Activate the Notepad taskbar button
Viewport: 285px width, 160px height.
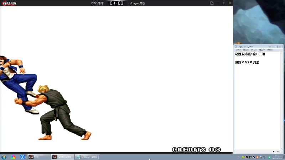87,157
